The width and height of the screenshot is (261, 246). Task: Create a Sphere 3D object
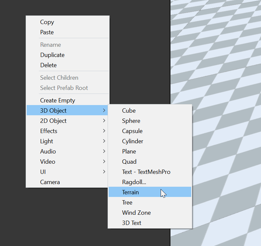tap(131, 121)
